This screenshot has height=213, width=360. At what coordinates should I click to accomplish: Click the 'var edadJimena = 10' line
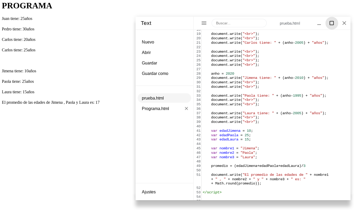(x=232, y=131)
